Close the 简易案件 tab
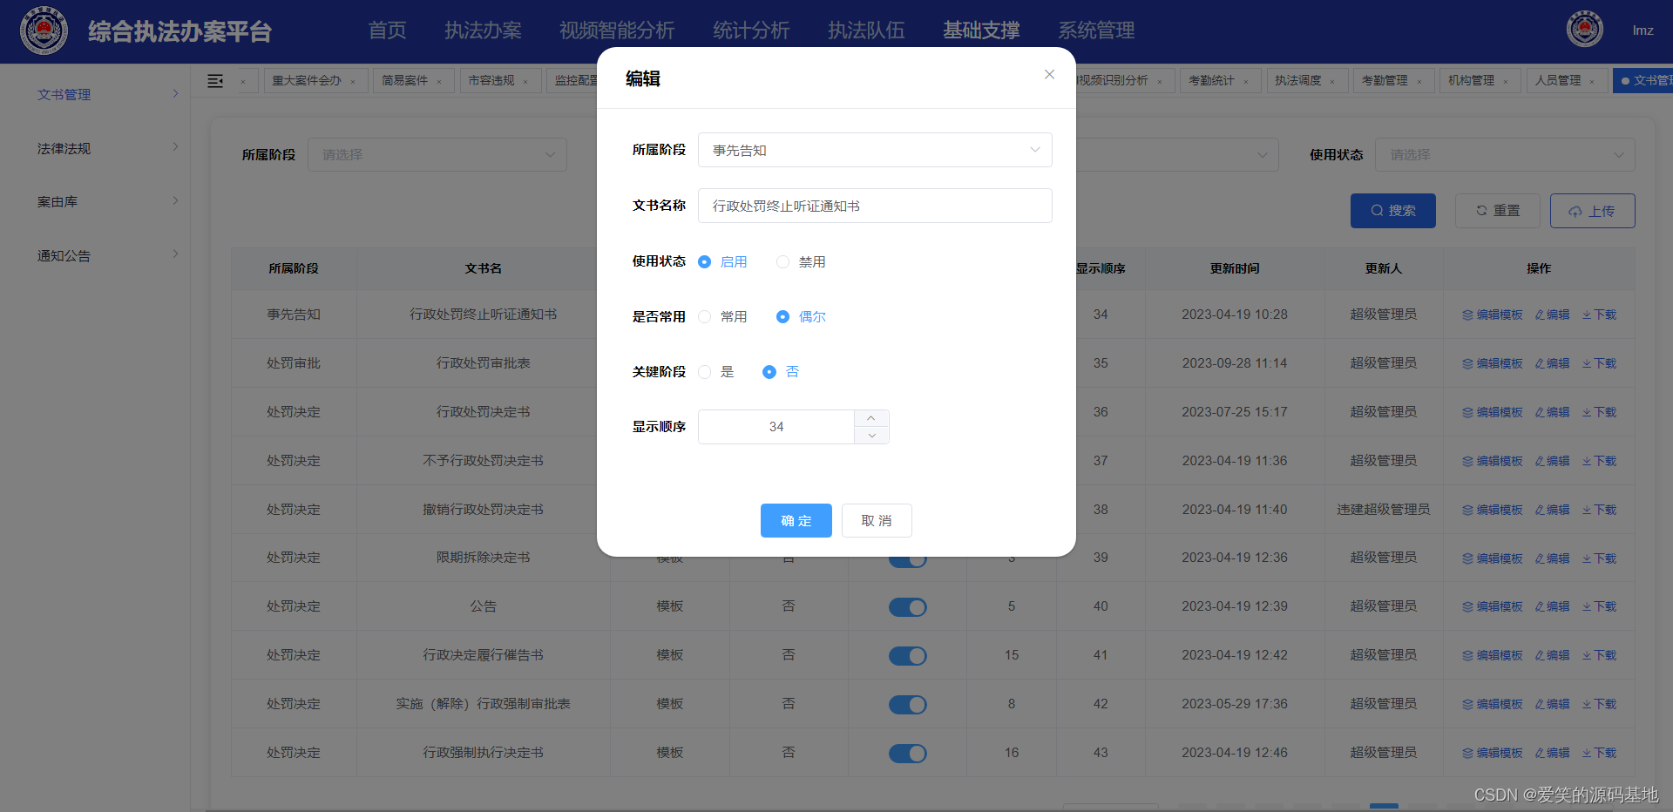The image size is (1673, 812). pyautogui.click(x=439, y=81)
